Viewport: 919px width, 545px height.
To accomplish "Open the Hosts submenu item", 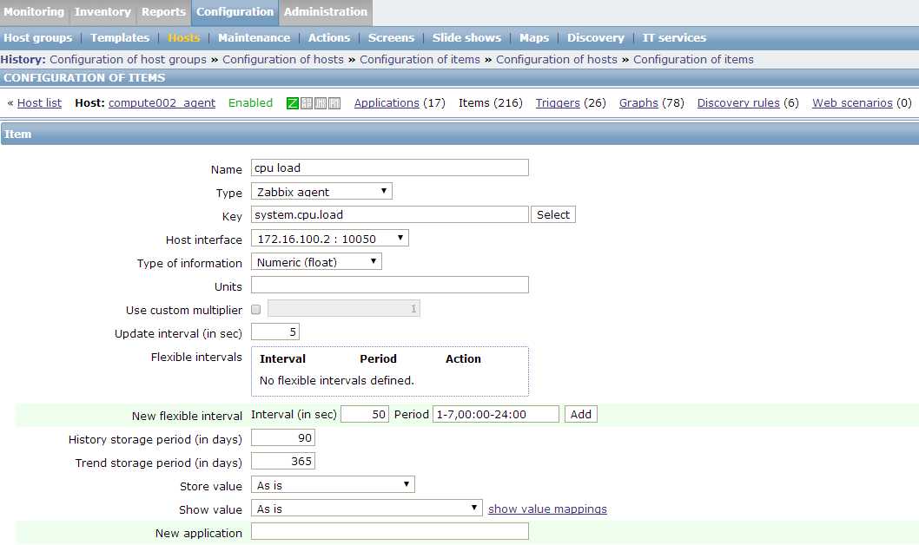I will [x=184, y=37].
